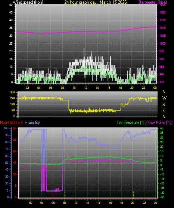Click "40" on the white windspeed axis

click(x=11, y=20)
